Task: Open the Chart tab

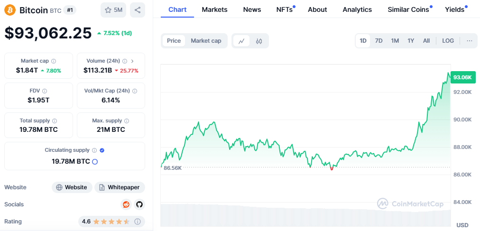Action: pos(177,9)
